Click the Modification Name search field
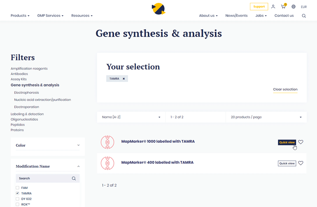The height and width of the screenshot is (207, 317). click(43, 179)
